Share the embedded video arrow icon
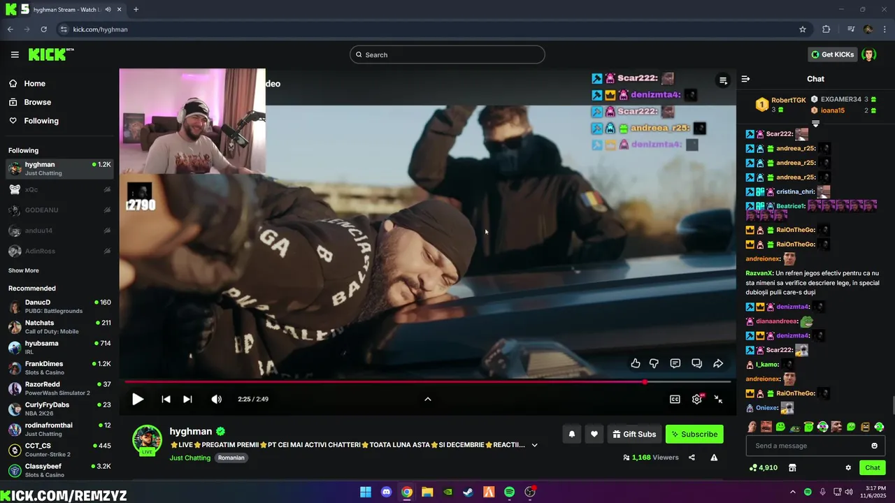This screenshot has height=503, width=895. (x=718, y=363)
